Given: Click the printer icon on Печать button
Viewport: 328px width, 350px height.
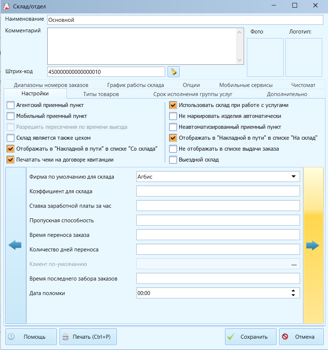Looking at the screenshot, I should [x=65, y=337].
